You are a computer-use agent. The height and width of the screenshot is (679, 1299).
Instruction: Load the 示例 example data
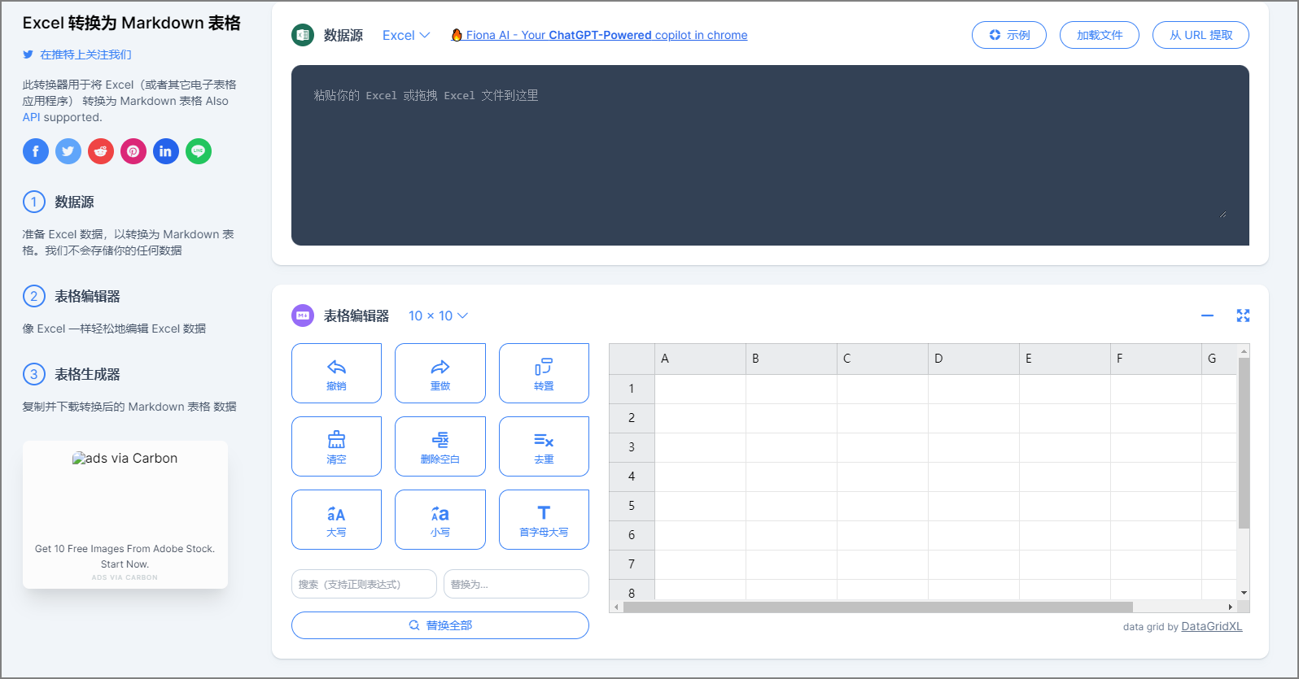(x=1009, y=35)
